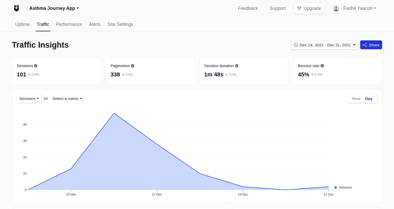The image size is (394, 209).
Task: Click the Sessions info icon
Action: click(36, 66)
